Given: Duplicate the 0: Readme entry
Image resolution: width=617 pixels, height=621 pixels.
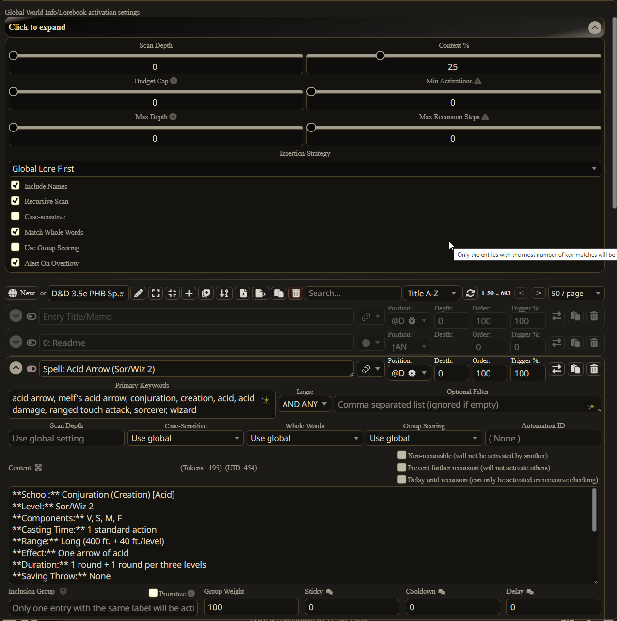Looking at the screenshot, I should point(575,343).
